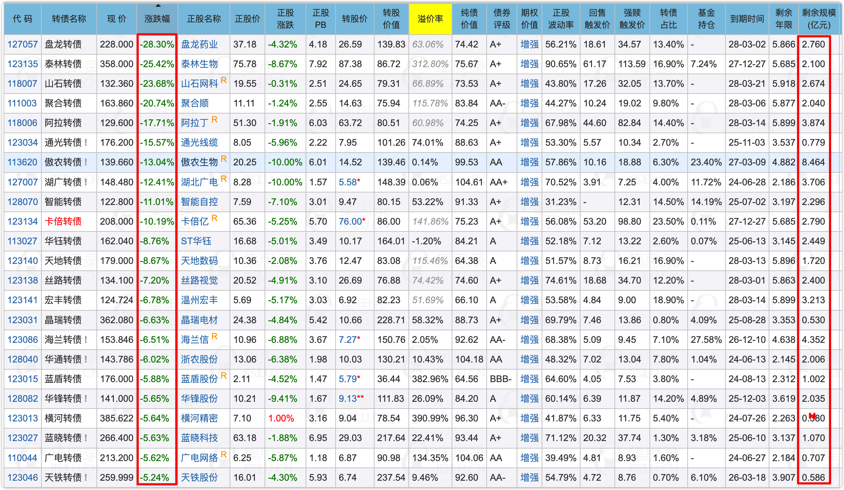Click the red 卡倍转债 bond name
844x490 pixels.
(63, 221)
